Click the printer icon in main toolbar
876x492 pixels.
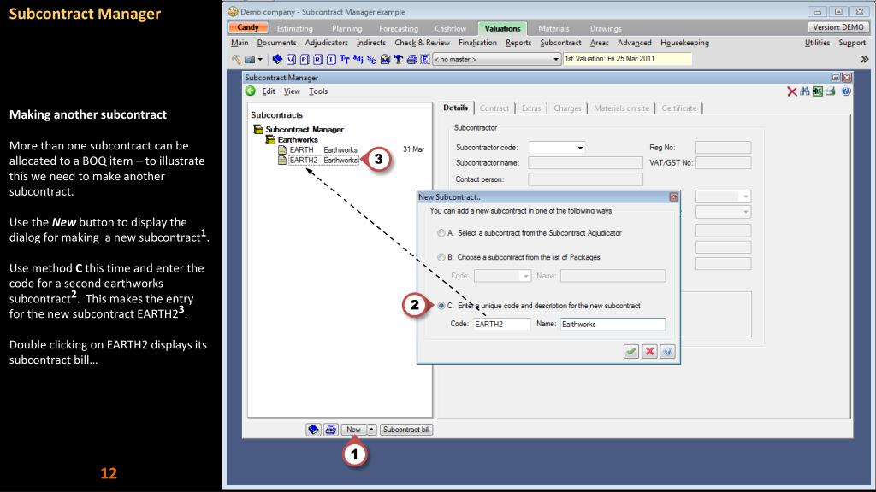[411, 59]
